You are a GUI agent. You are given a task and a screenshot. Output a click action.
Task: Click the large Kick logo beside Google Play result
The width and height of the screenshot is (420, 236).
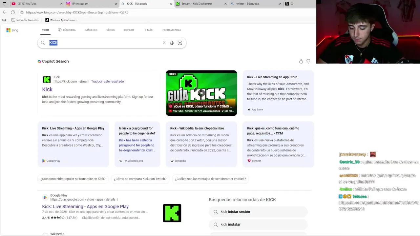(172, 213)
